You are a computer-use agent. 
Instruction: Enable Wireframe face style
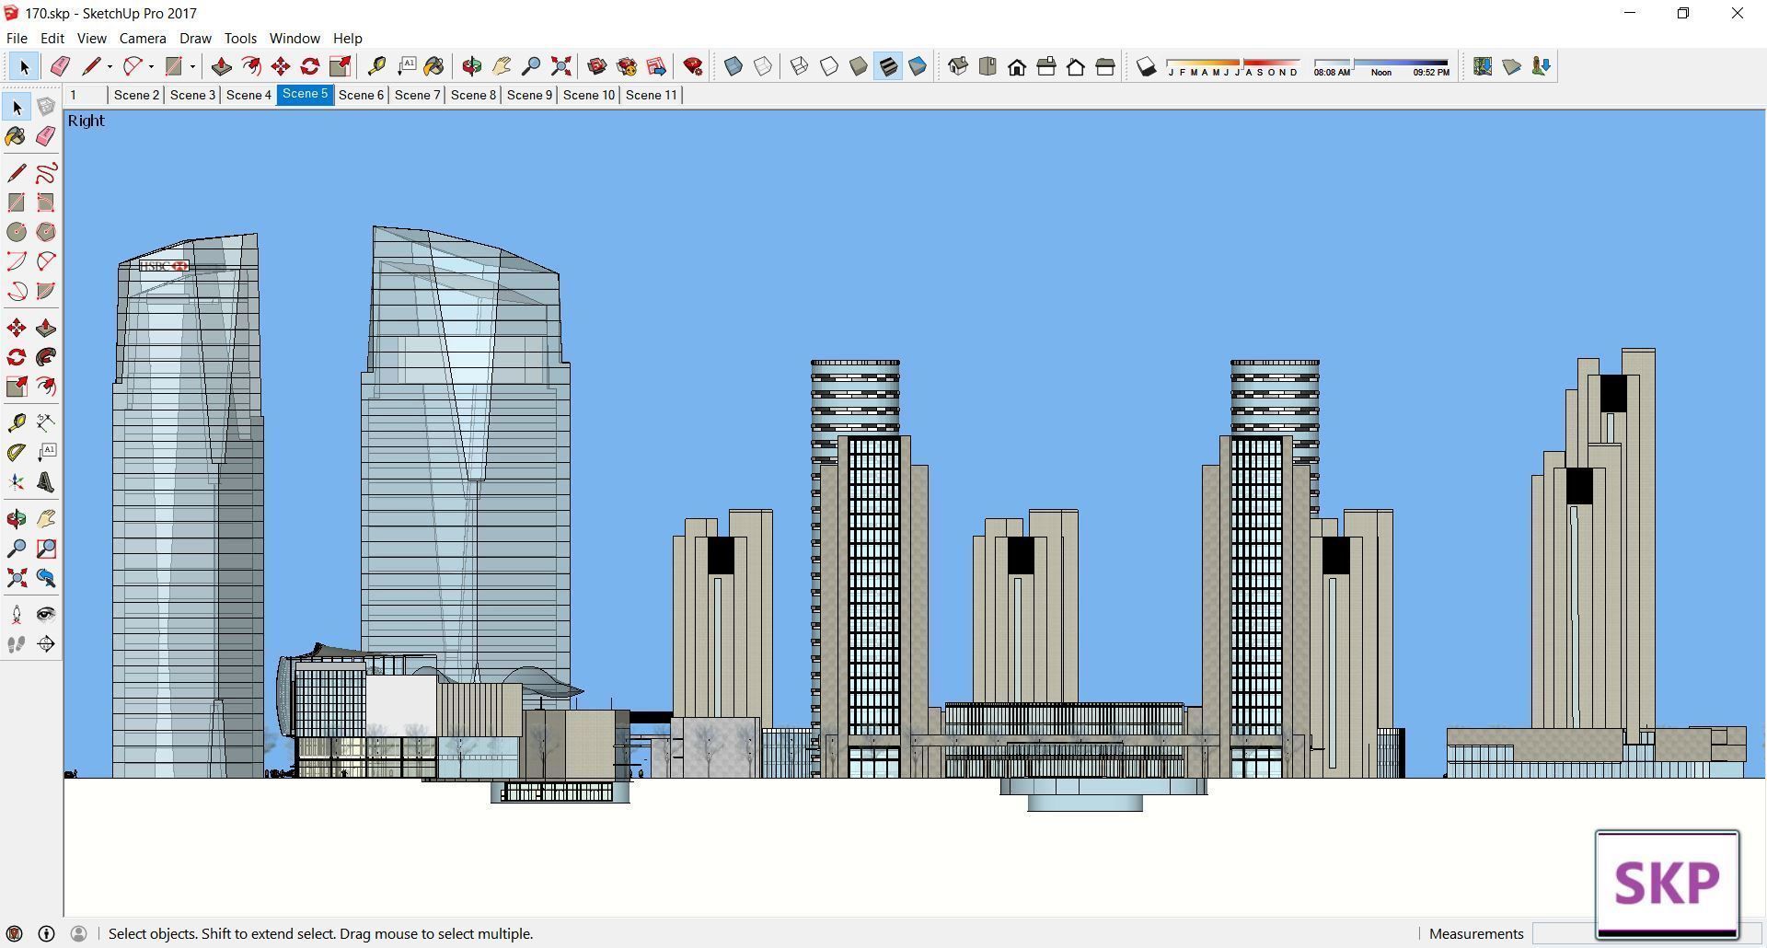(800, 66)
